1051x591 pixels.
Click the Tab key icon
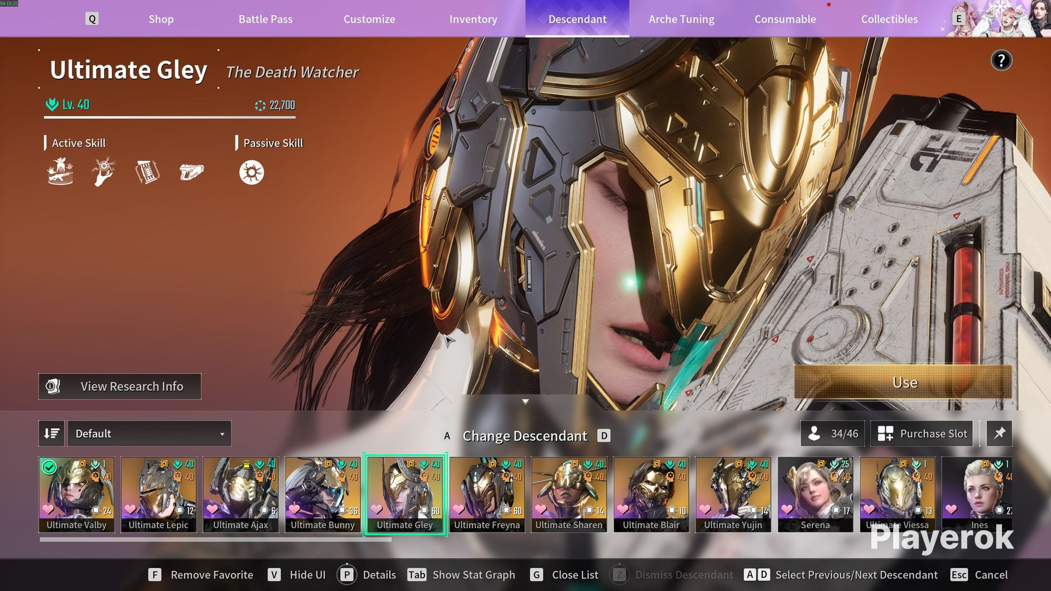coord(417,574)
